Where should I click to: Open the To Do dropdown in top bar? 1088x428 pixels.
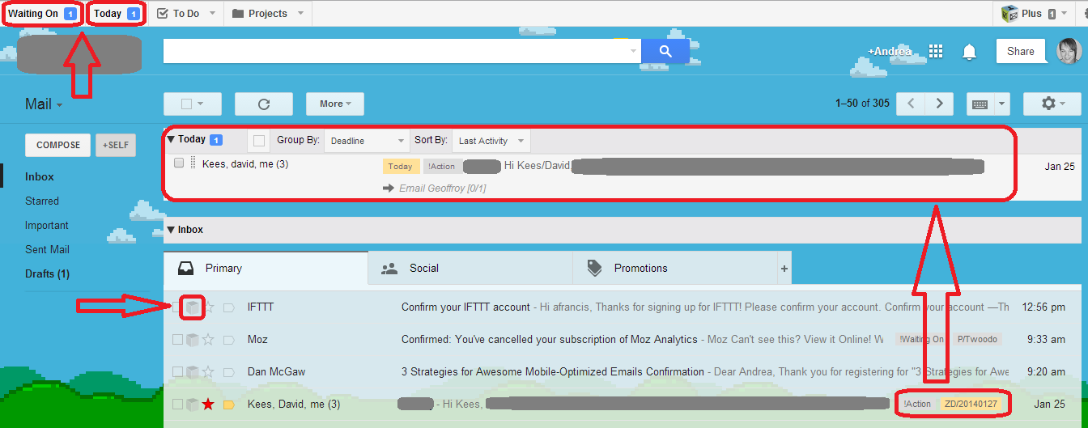point(212,14)
